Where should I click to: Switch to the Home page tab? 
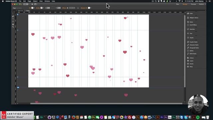click(28, 11)
